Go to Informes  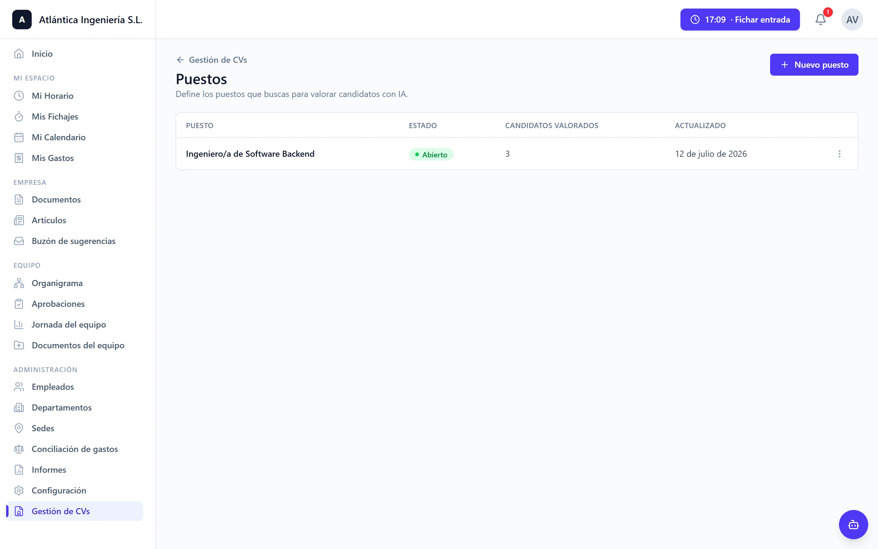(75, 469)
